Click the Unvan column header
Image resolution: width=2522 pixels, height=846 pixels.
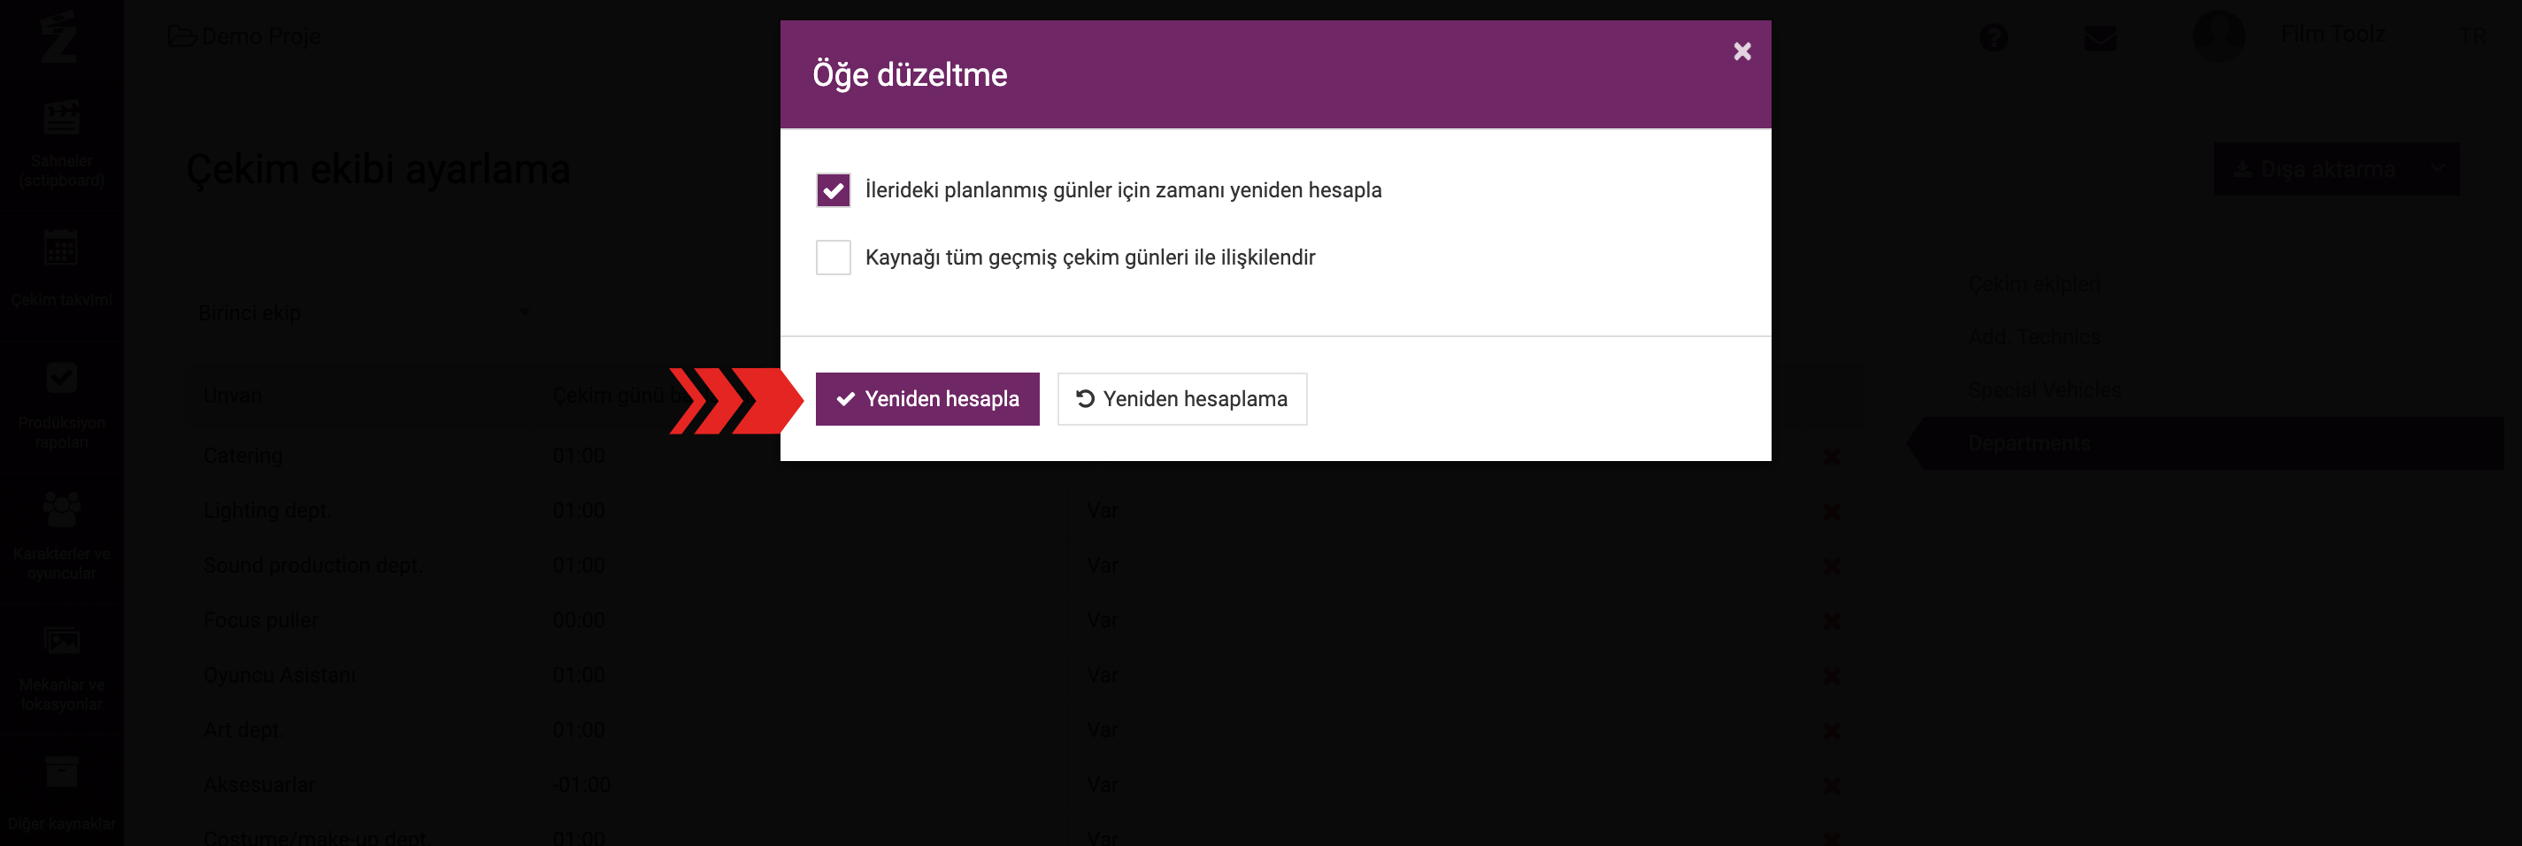(233, 396)
